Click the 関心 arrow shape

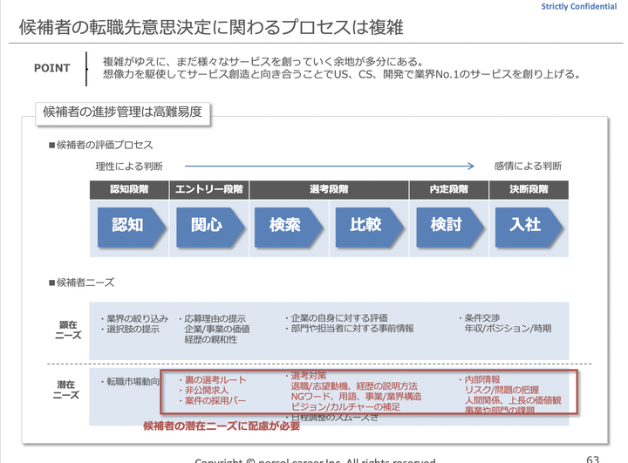210,227
